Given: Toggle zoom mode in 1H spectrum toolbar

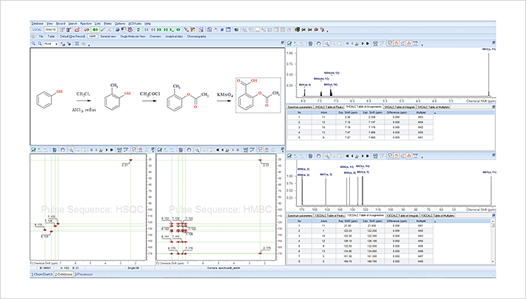Looking at the screenshot, I should tap(327, 43).
